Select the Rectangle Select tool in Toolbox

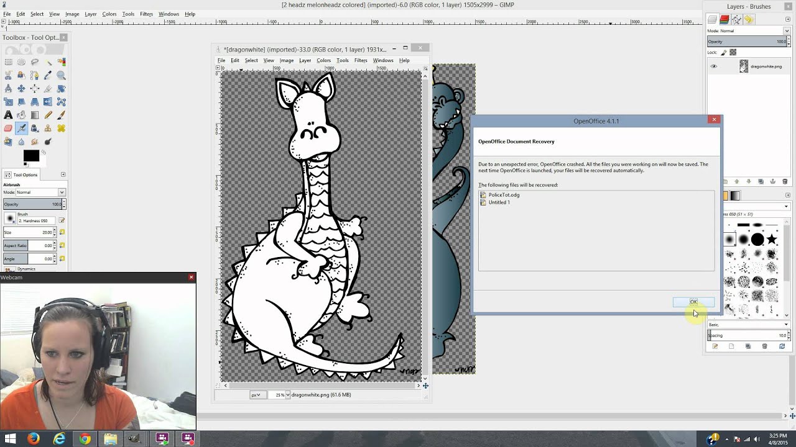pyautogui.click(x=8, y=62)
